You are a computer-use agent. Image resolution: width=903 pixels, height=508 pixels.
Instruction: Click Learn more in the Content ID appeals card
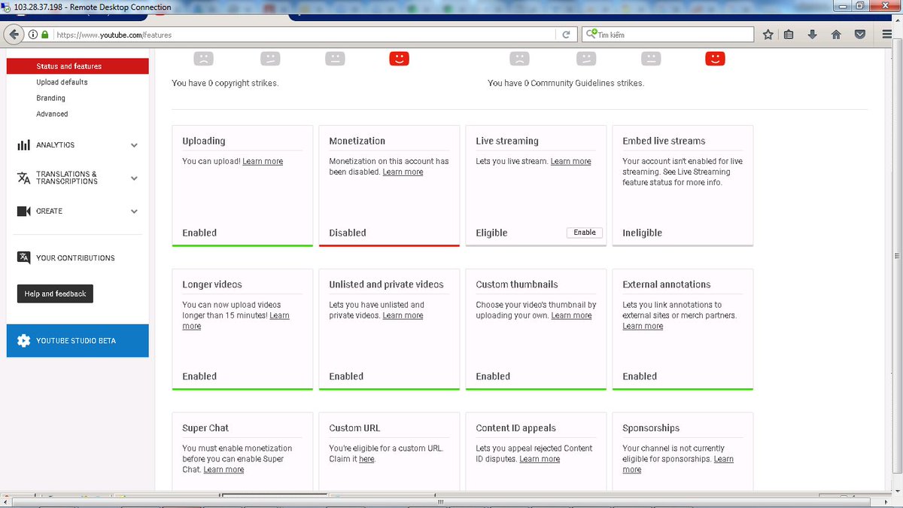(x=540, y=459)
